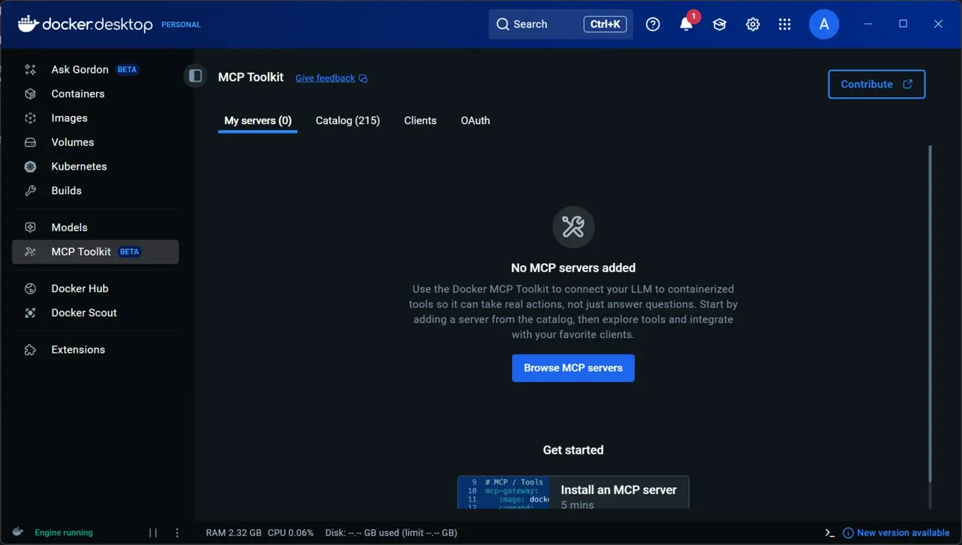Click Browse MCP servers
This screenshot has height=545, width=962.
(x=573, y=368)
